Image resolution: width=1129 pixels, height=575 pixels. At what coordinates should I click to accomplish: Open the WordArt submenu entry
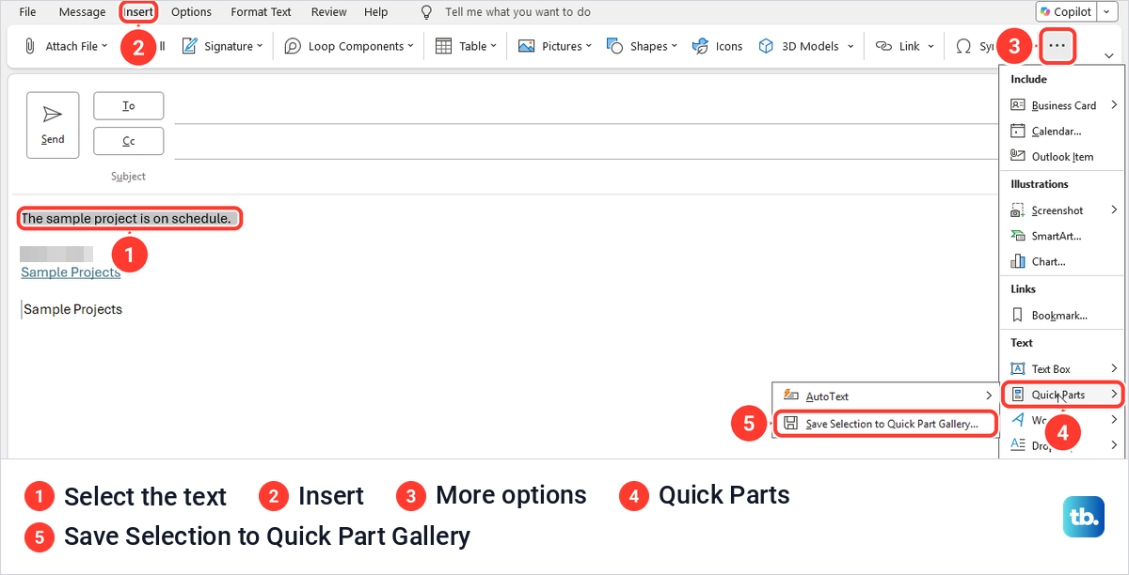1063,420
